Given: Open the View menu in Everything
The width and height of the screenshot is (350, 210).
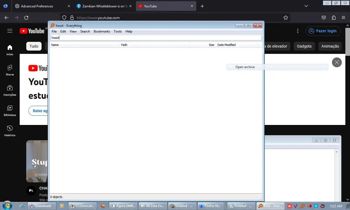Looking at the screenshot, I should point(73,31).
